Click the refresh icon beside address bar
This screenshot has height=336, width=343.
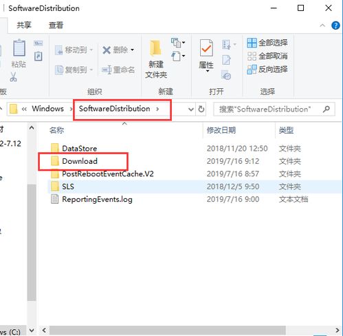[201, 109]
